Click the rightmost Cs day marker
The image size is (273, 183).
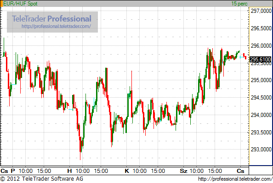[x=240, y=171]
